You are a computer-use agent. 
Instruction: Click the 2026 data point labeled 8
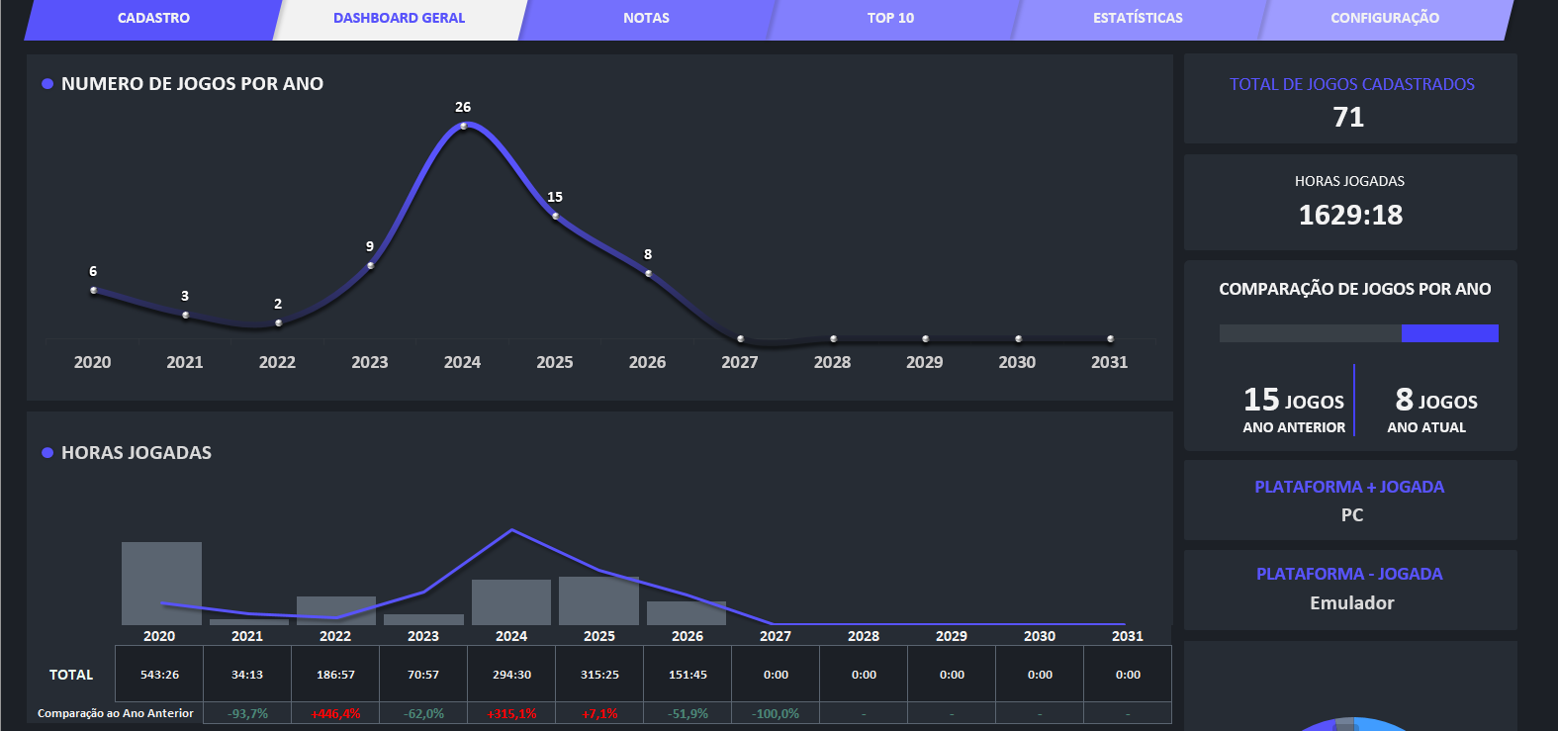[648, 273]
